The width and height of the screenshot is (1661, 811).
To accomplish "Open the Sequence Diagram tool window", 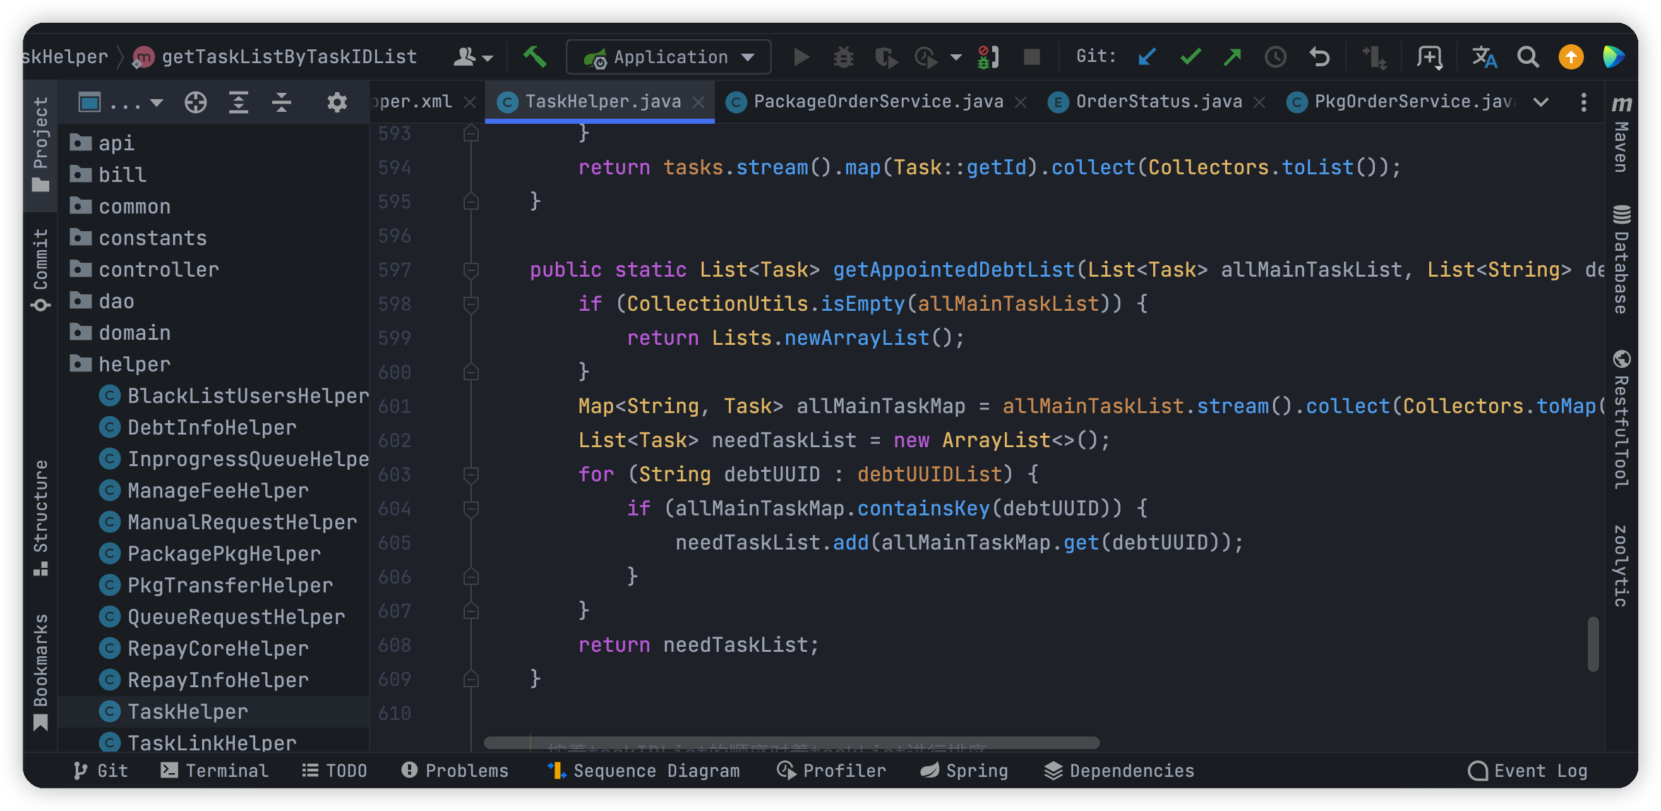I will [644, 771].
